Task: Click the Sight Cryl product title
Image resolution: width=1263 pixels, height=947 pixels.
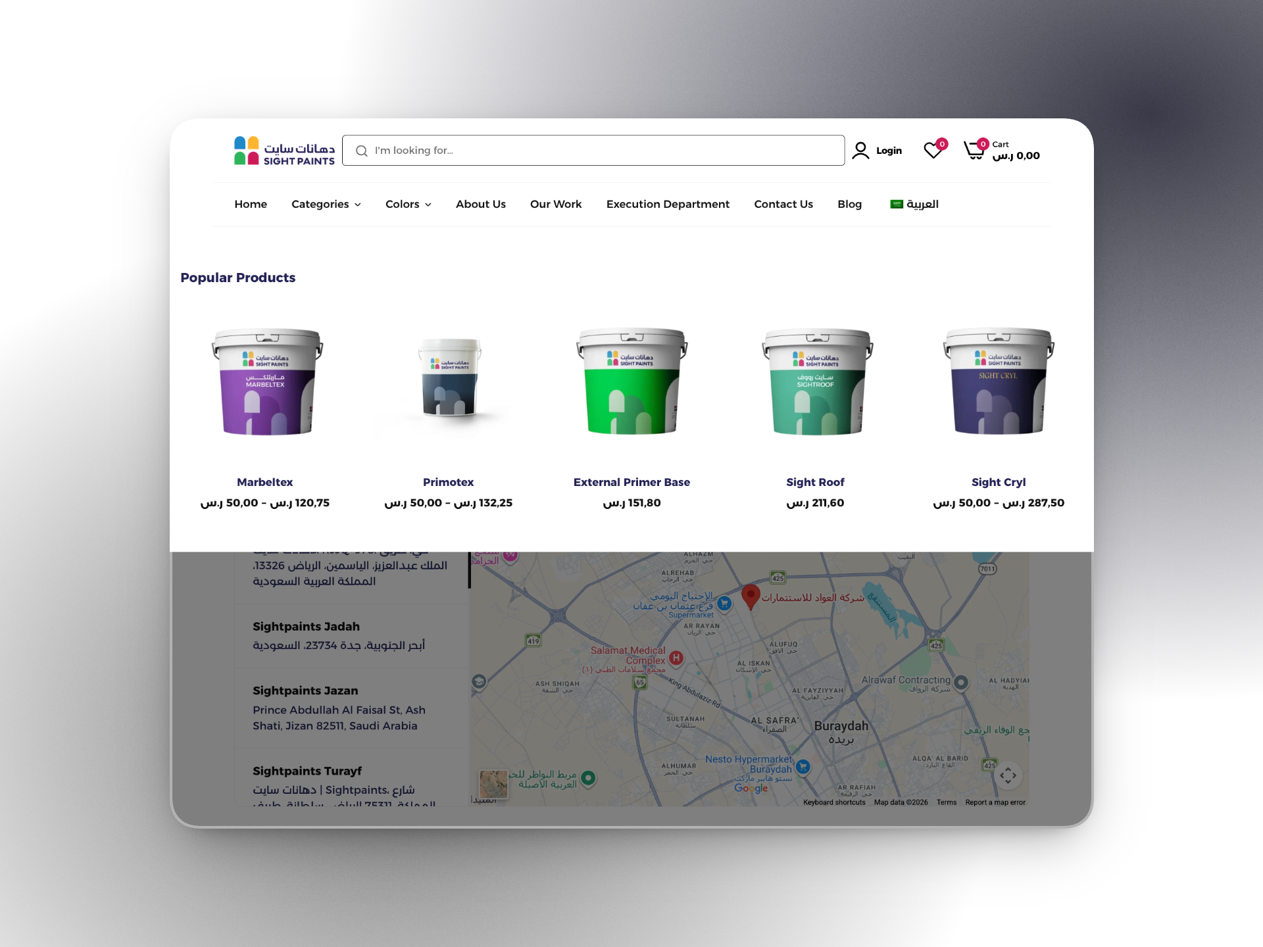Action: point(999,482)
